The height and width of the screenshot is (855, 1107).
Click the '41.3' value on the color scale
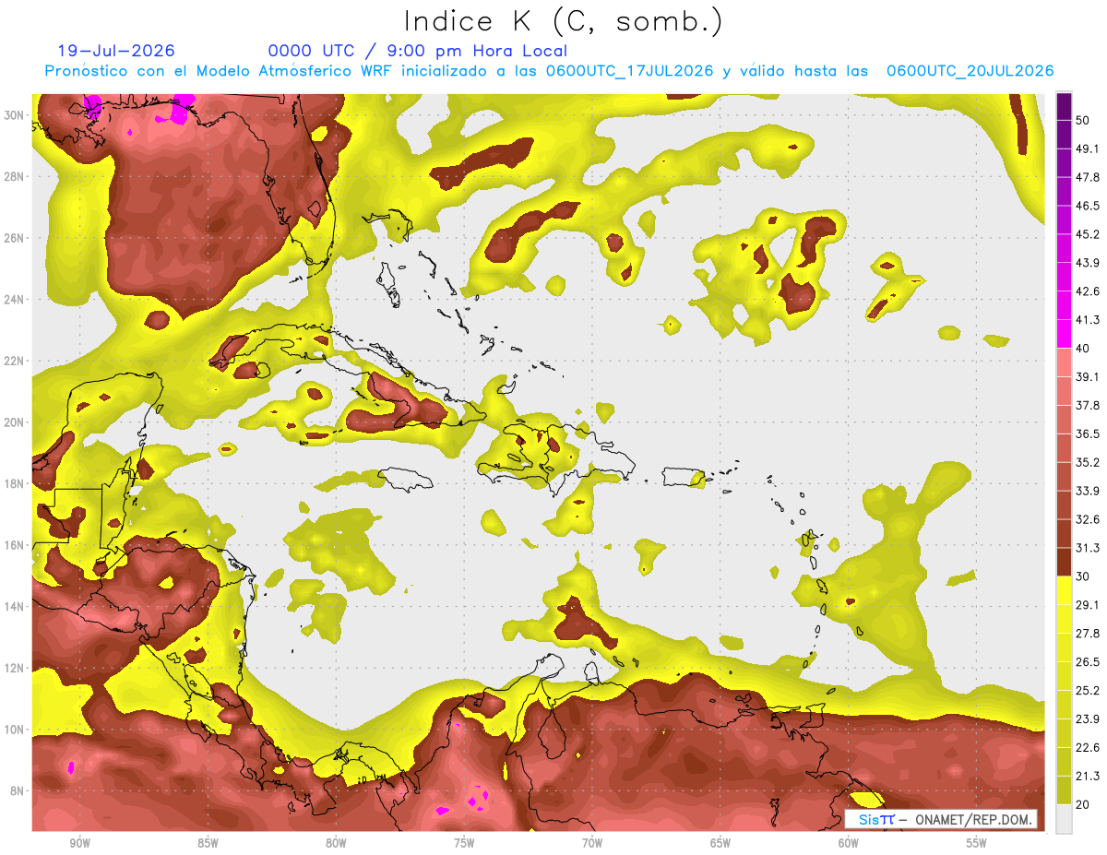point(1088,320)
